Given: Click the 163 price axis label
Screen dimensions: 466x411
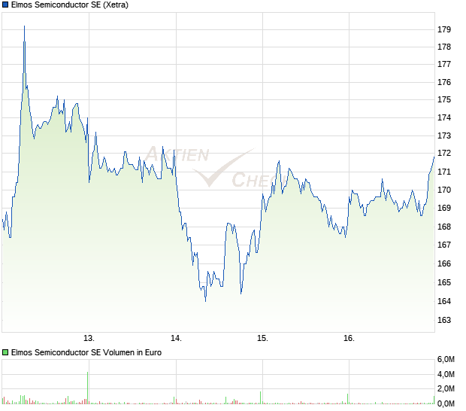Looking at the screenshot, I should pos(444,320).
